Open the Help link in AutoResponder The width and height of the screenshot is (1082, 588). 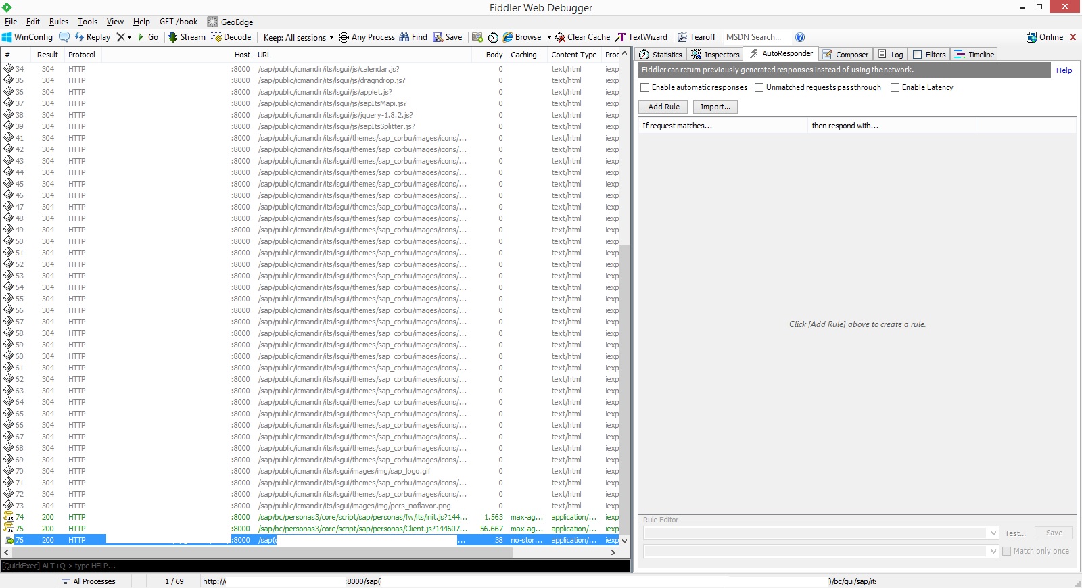click(1064, 70)
